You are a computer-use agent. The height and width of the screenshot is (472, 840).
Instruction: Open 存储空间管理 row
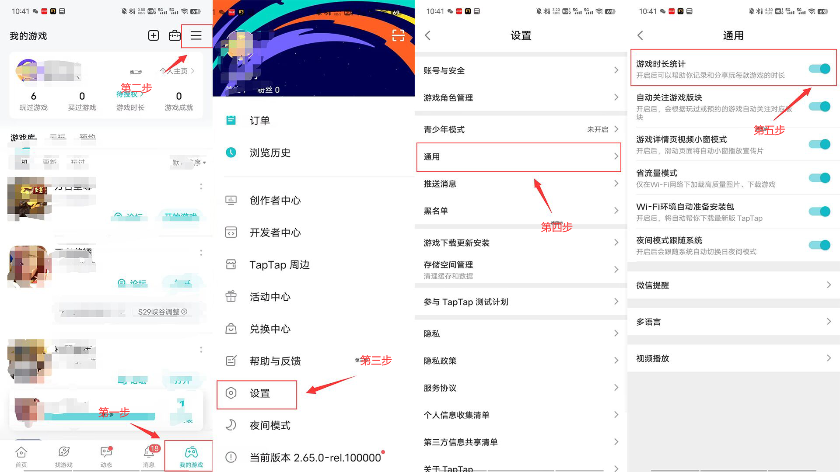tap(521, 270)
